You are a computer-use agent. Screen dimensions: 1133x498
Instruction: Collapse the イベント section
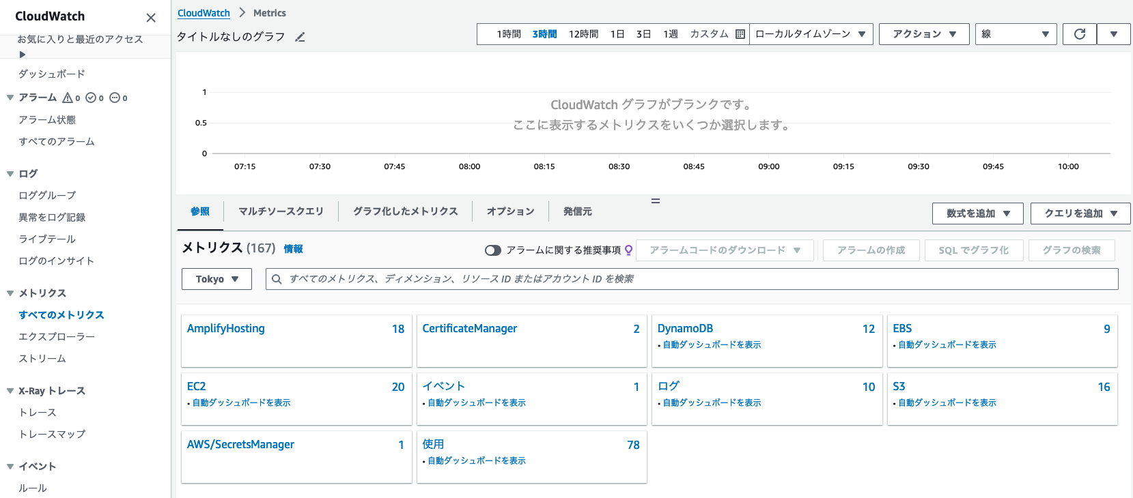[x=10, y=467]
